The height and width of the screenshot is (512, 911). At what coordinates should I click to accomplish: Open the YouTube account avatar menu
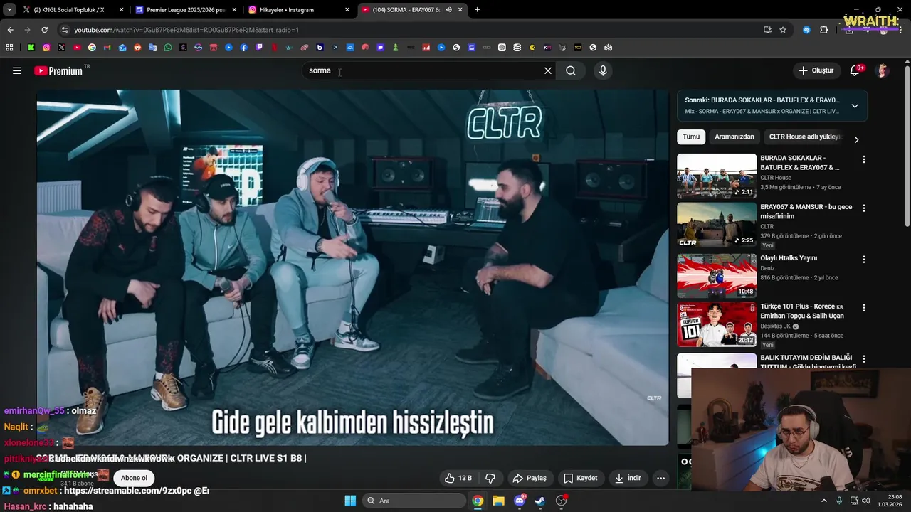[x=883, y=70]
